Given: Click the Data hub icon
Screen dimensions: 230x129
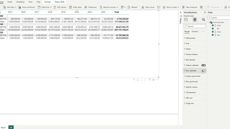Looking at the screenshot, I should tap(39, 7).
